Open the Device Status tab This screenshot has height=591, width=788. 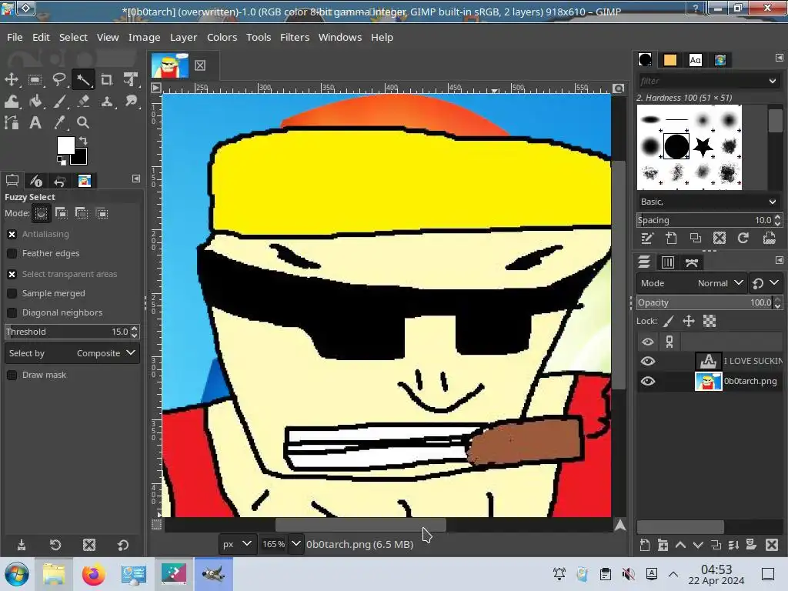(36, 180)
